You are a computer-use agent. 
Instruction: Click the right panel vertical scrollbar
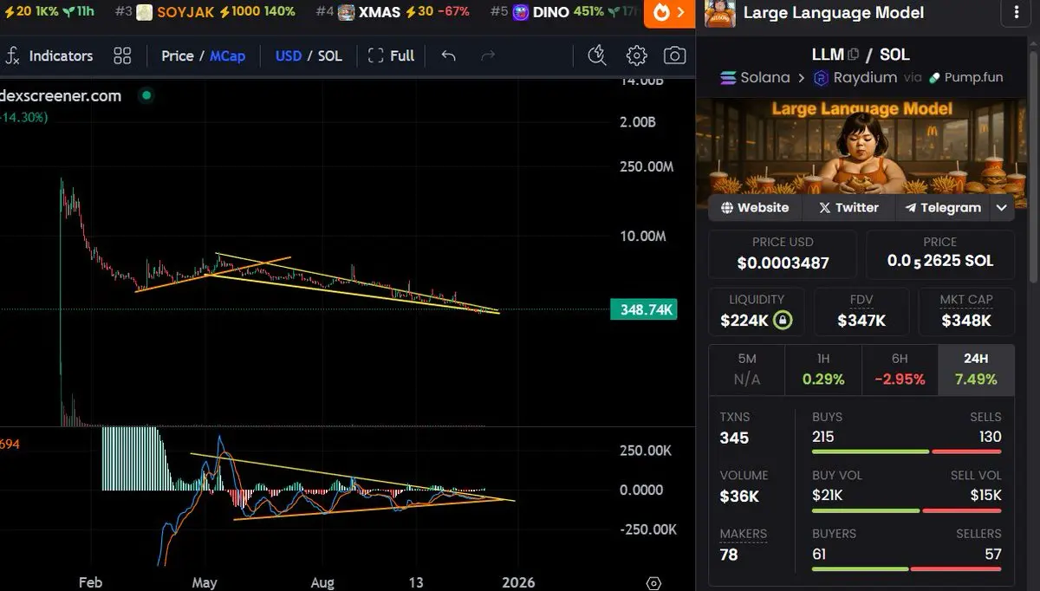[1034, 165]
